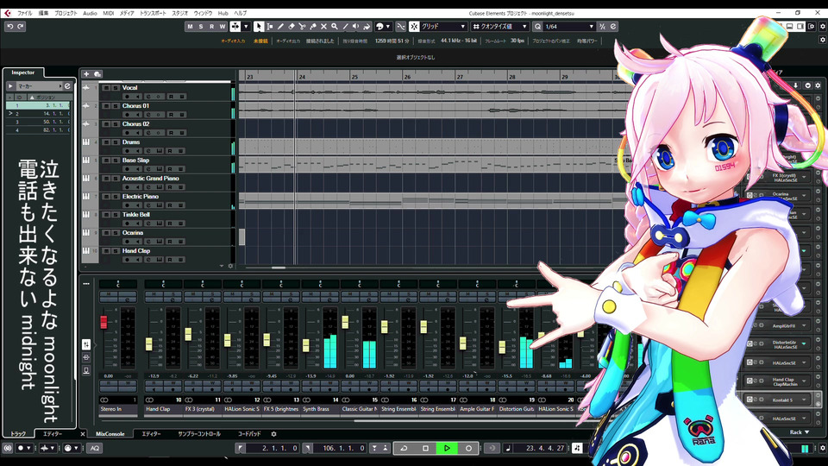828x466 pixels.
Task: Solo the Chorus 01 track
Action: (x=115, y=106)
